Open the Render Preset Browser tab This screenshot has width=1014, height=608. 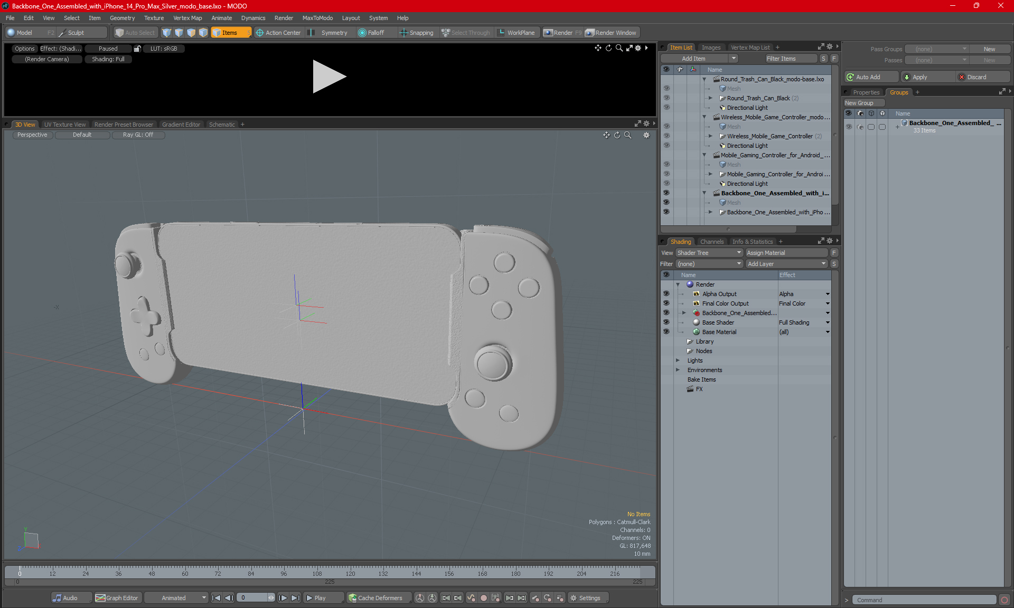(124, 125)
